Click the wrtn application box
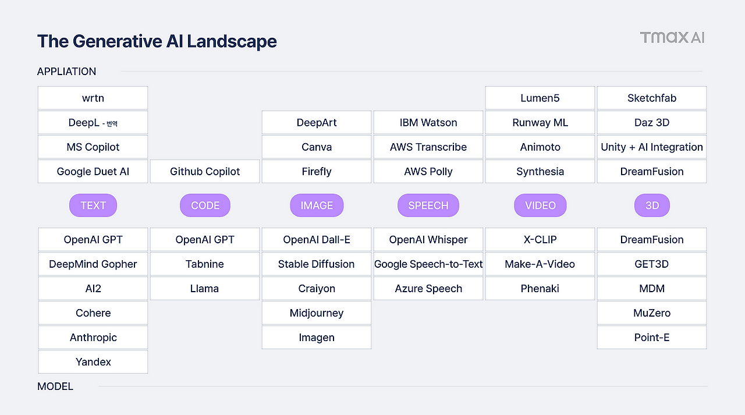745x415 pixels. 93,98
